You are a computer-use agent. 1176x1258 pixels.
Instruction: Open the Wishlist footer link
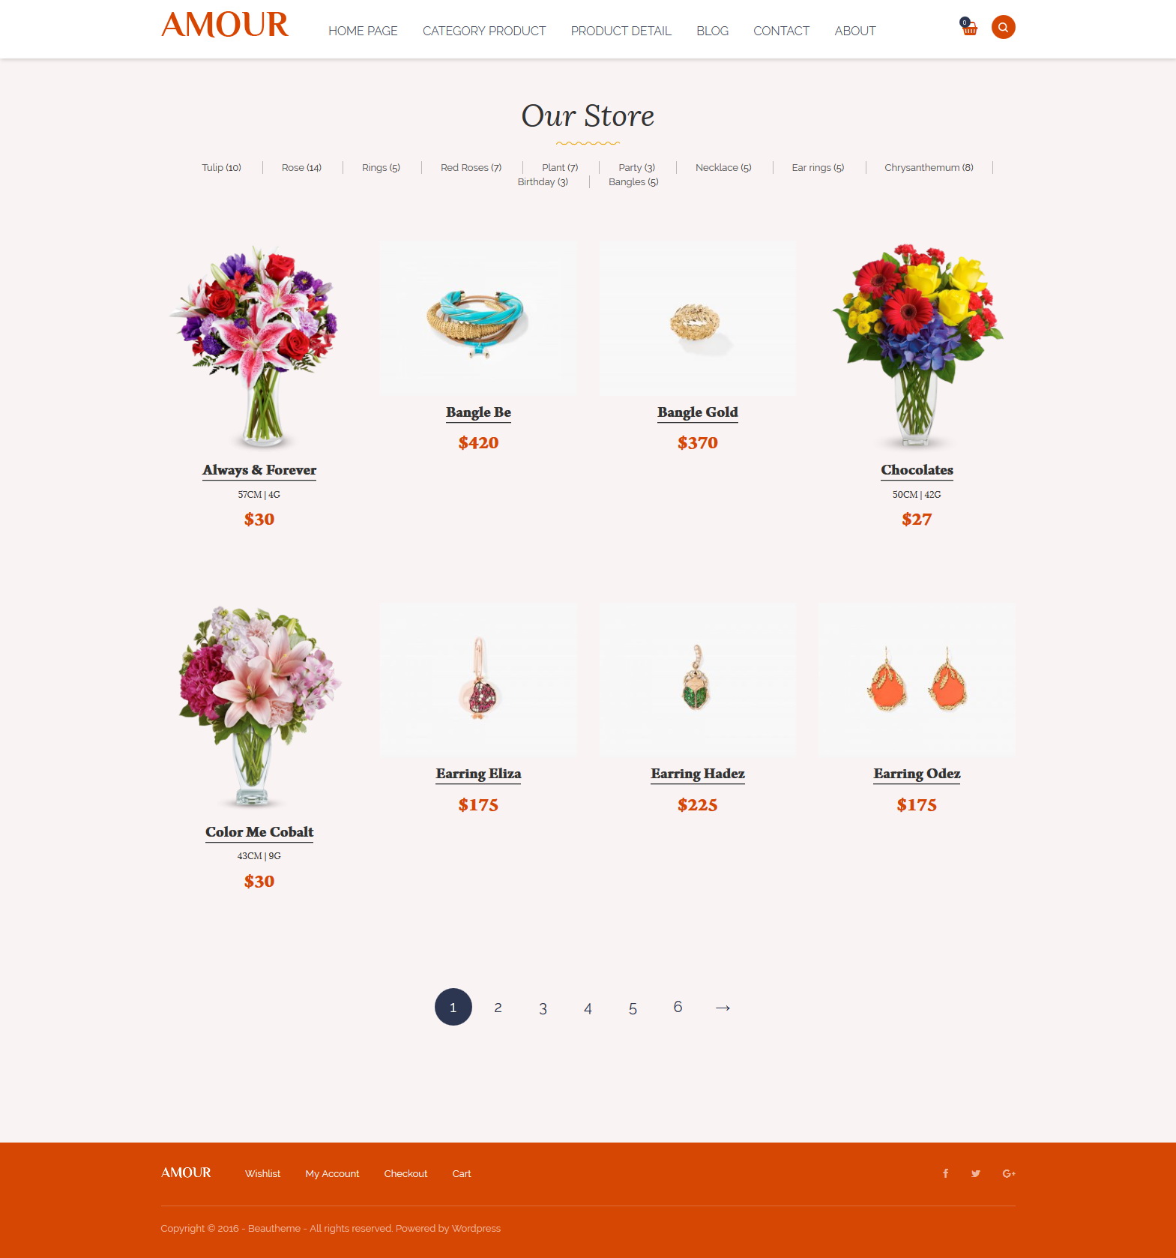(x=262, y=1173)
